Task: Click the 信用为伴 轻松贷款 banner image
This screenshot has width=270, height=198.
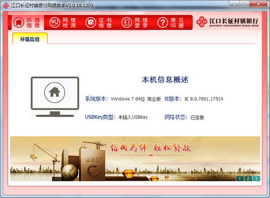Action: pos(135,159)
